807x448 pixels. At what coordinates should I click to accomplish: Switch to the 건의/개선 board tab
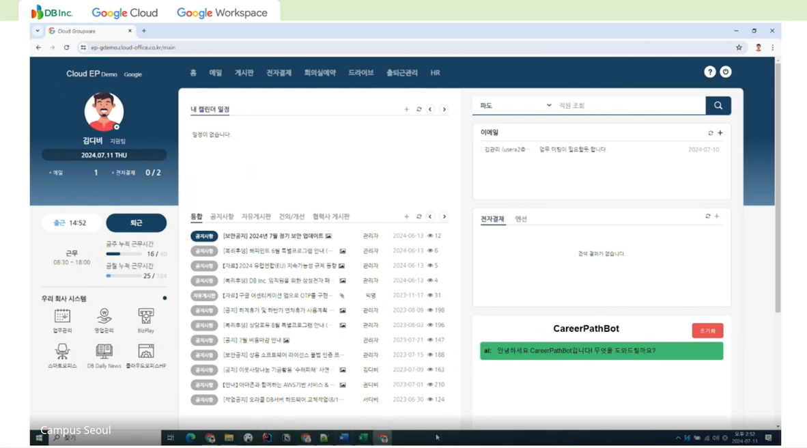[x=292, y=216]
